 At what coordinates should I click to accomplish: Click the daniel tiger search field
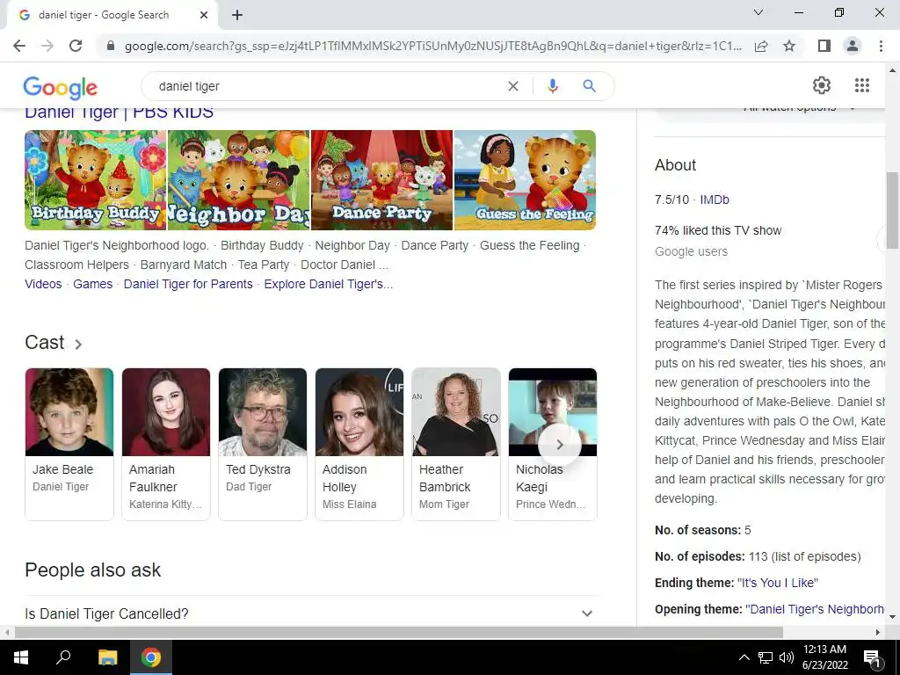(x=327, y=86)
